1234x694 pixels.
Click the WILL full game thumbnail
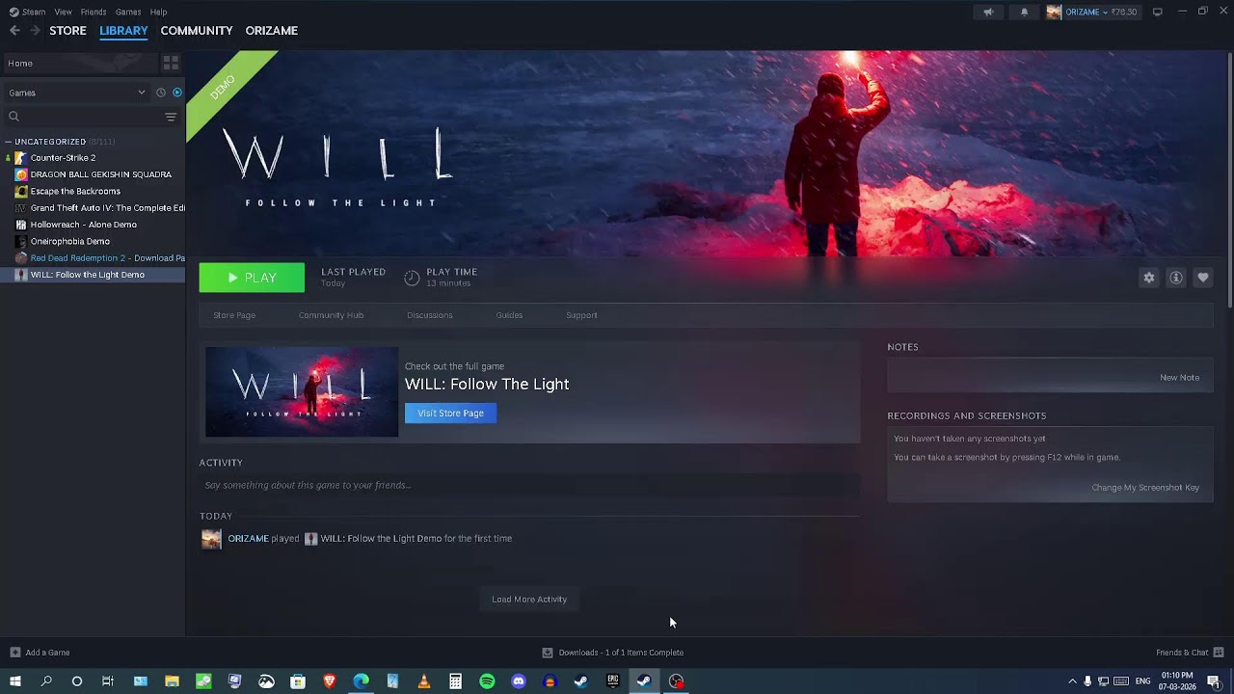302,391
